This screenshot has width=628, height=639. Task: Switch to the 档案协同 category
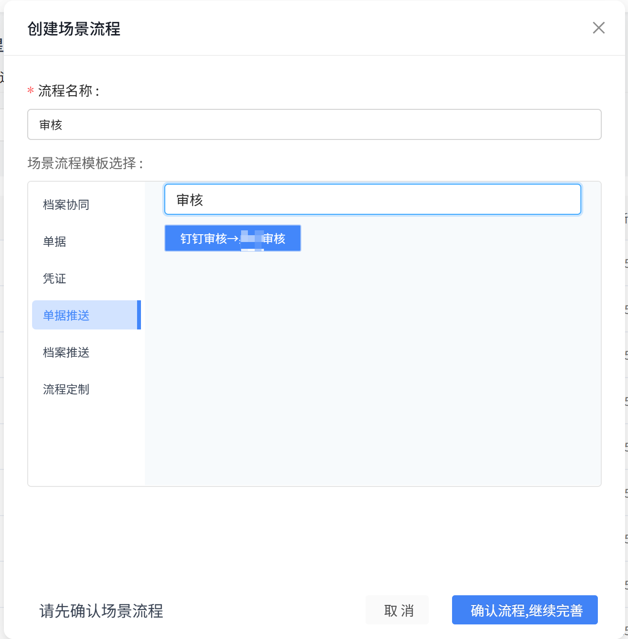(x=66, y=205)
